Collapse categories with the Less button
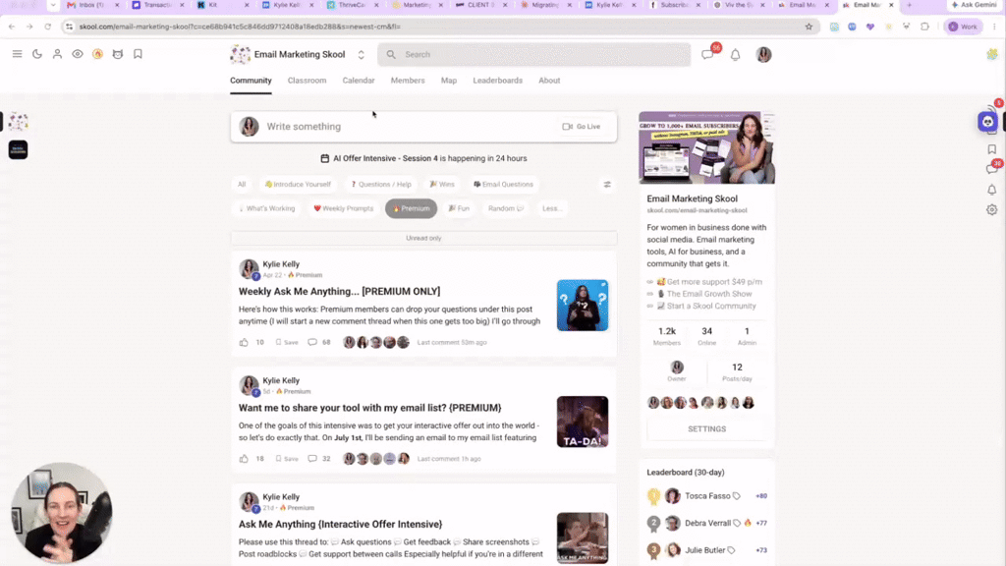 coord(552,208)
